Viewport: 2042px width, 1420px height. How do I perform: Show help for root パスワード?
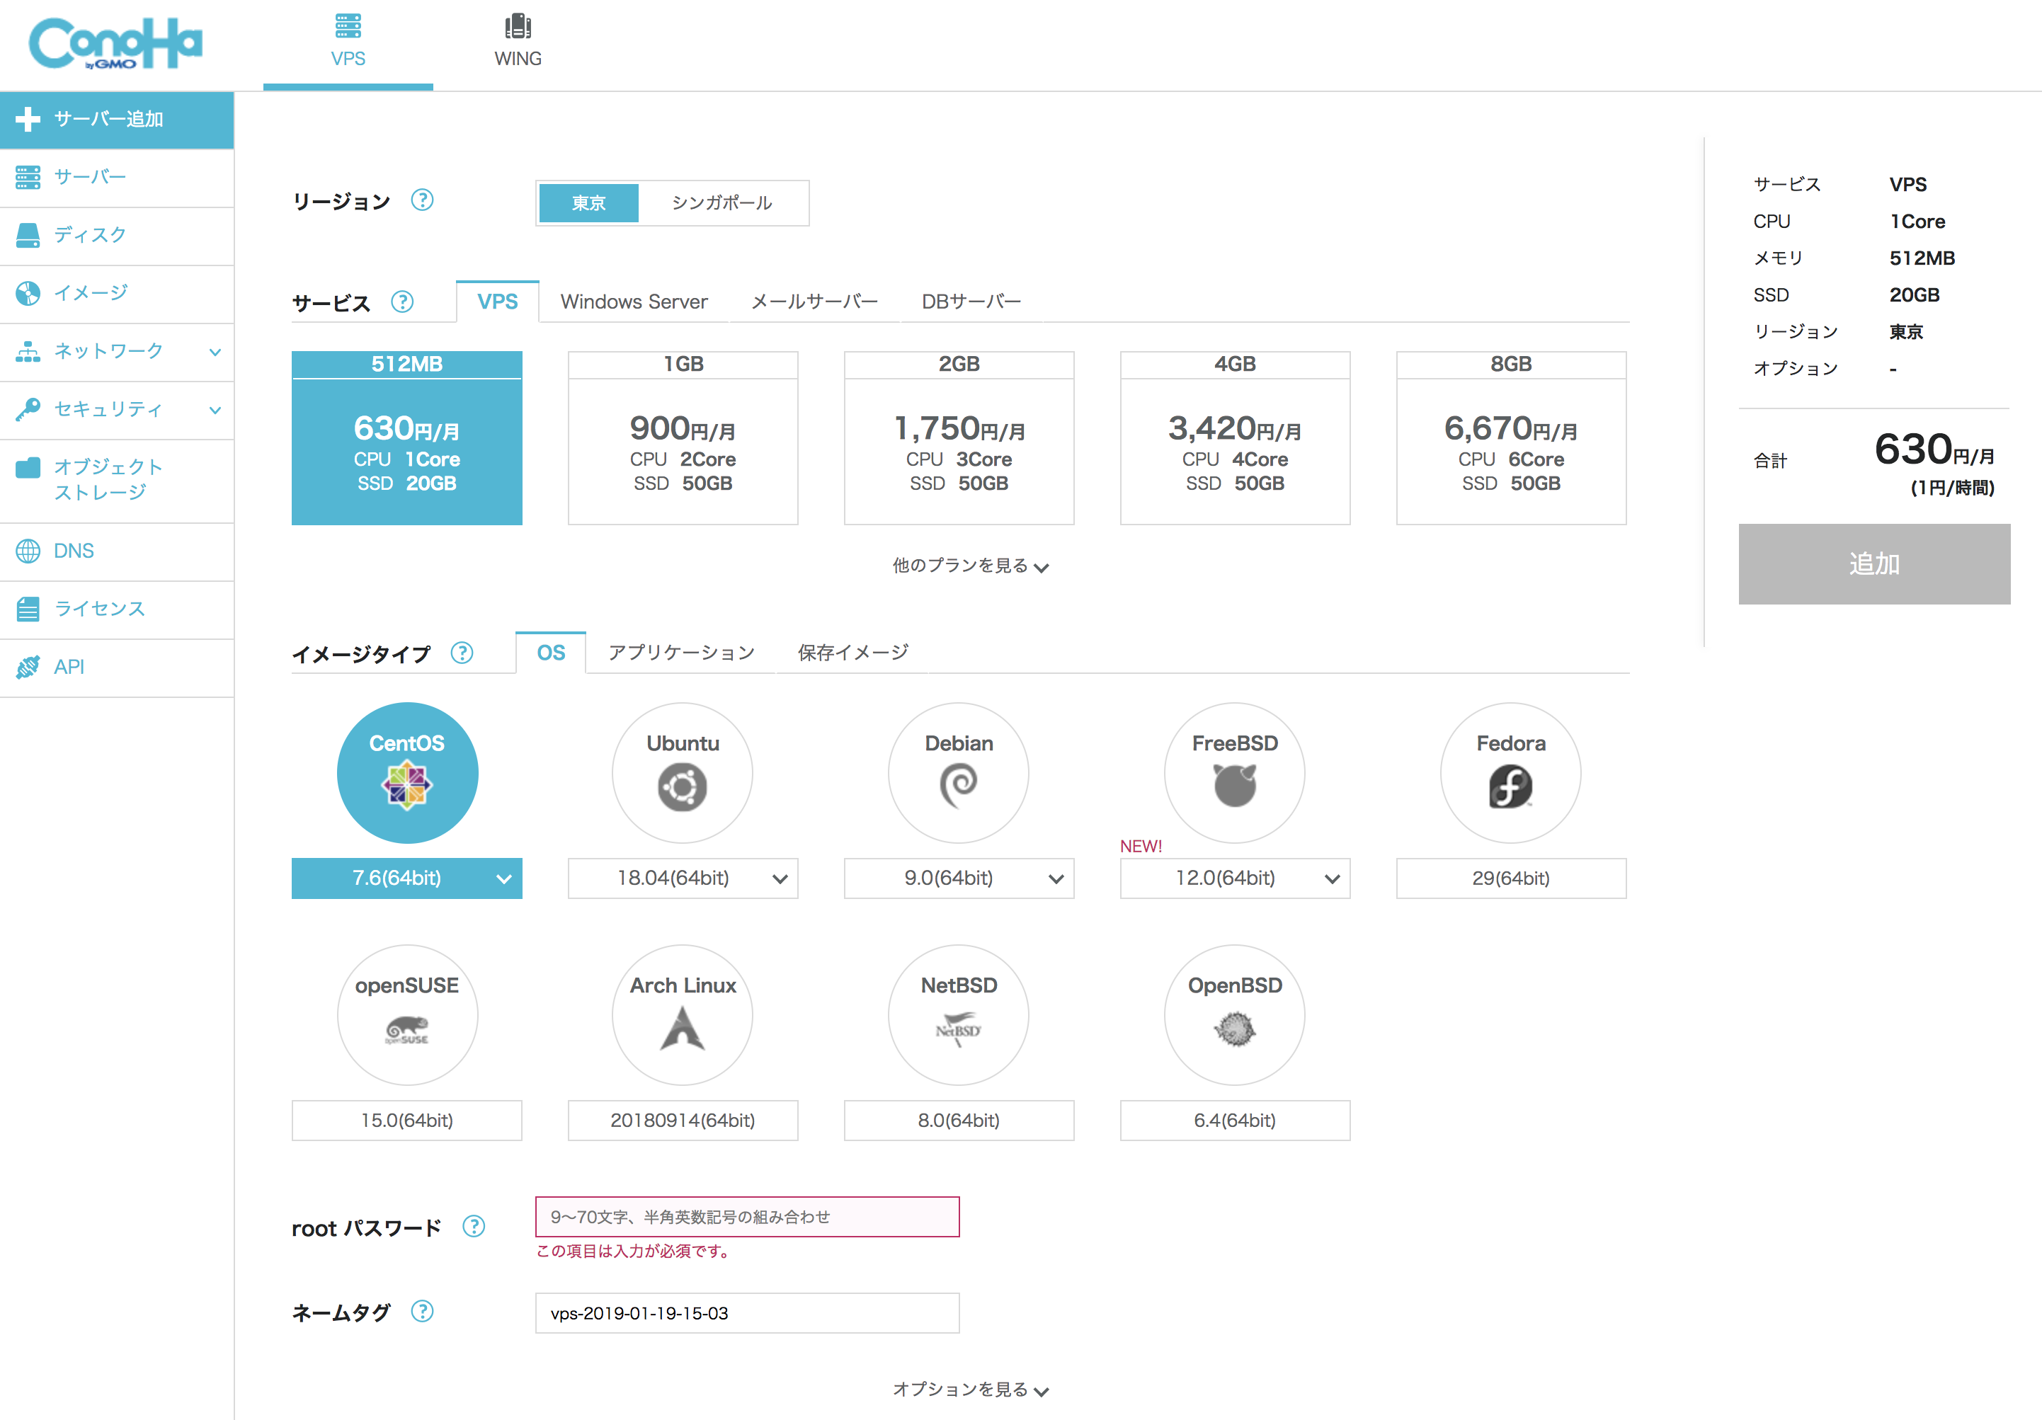474,1227
